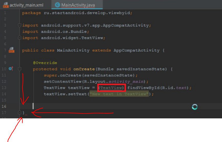Click the setContentView call
Viewport: 222px width, 142px height.
[x=96, y=82]
